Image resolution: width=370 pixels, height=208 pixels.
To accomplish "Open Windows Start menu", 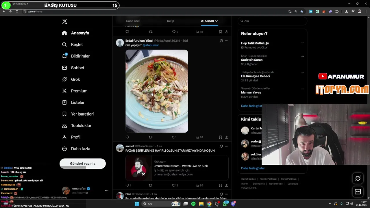I will (137, 204).
